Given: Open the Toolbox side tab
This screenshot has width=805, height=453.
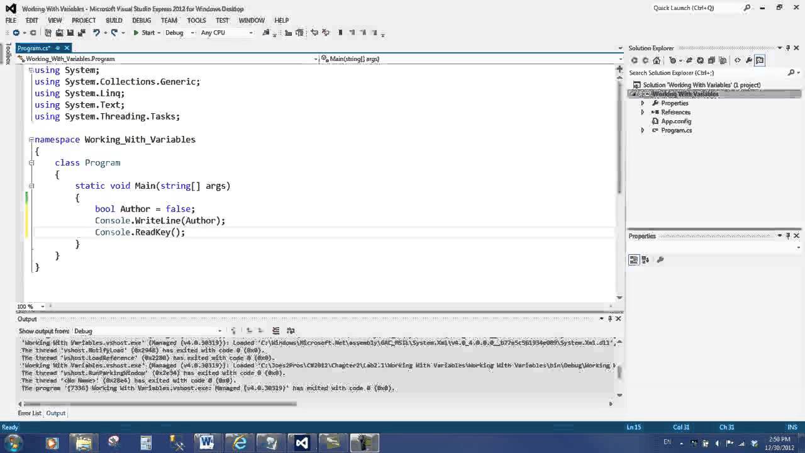Looking at the screenshot, I should pyautogui.click(x=8, y=53).
